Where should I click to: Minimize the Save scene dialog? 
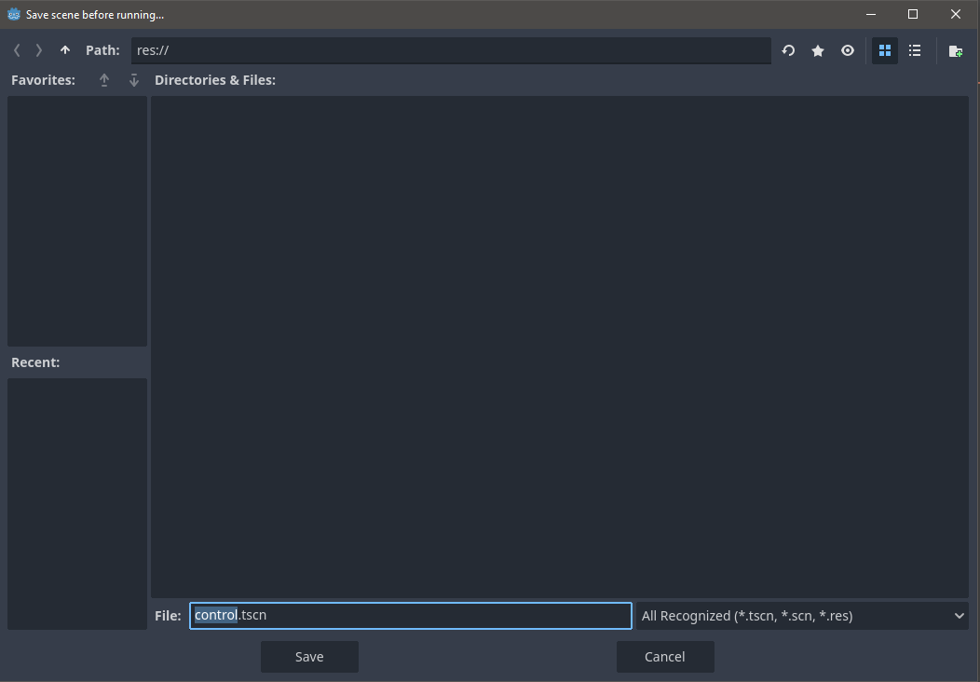point(871,14)
